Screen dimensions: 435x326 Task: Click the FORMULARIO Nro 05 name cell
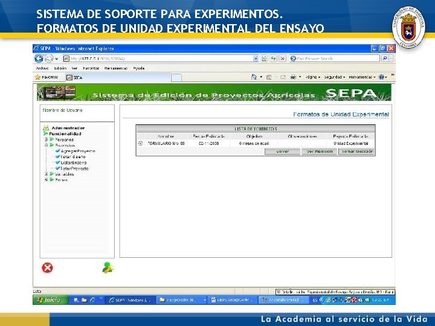click(x=166, y=143)
